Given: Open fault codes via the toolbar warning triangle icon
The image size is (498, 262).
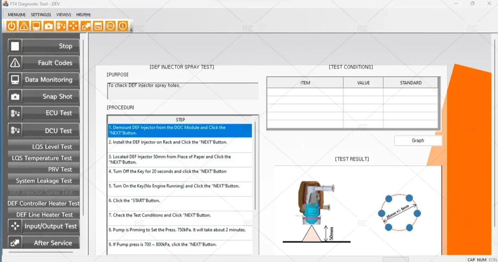Looking at the screenshot, I should [x=24, y=26].
